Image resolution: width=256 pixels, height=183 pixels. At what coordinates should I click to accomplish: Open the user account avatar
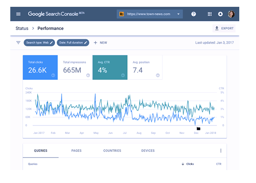231,14
